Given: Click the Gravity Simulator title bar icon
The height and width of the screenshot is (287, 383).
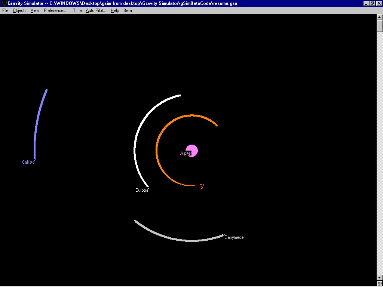Looking at the screenshot, I should (4, 3).
